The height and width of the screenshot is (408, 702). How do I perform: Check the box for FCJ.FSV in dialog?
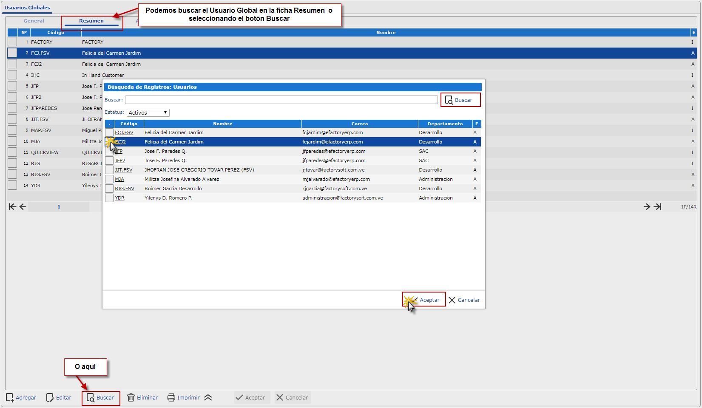point(109,132)
